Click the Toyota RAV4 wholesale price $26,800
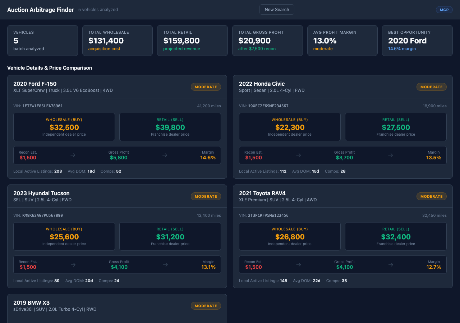This screenshot has width=460, height=323. [x=290, y=237]
